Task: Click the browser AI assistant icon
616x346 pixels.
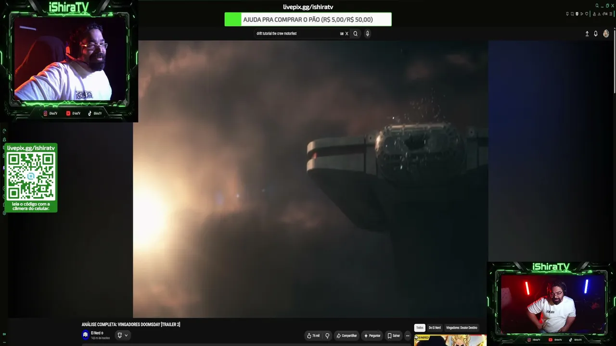Action: (x=605, y=14)
